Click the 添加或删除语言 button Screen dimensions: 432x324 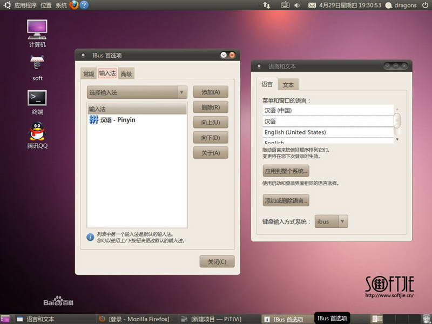coord(286,200)
